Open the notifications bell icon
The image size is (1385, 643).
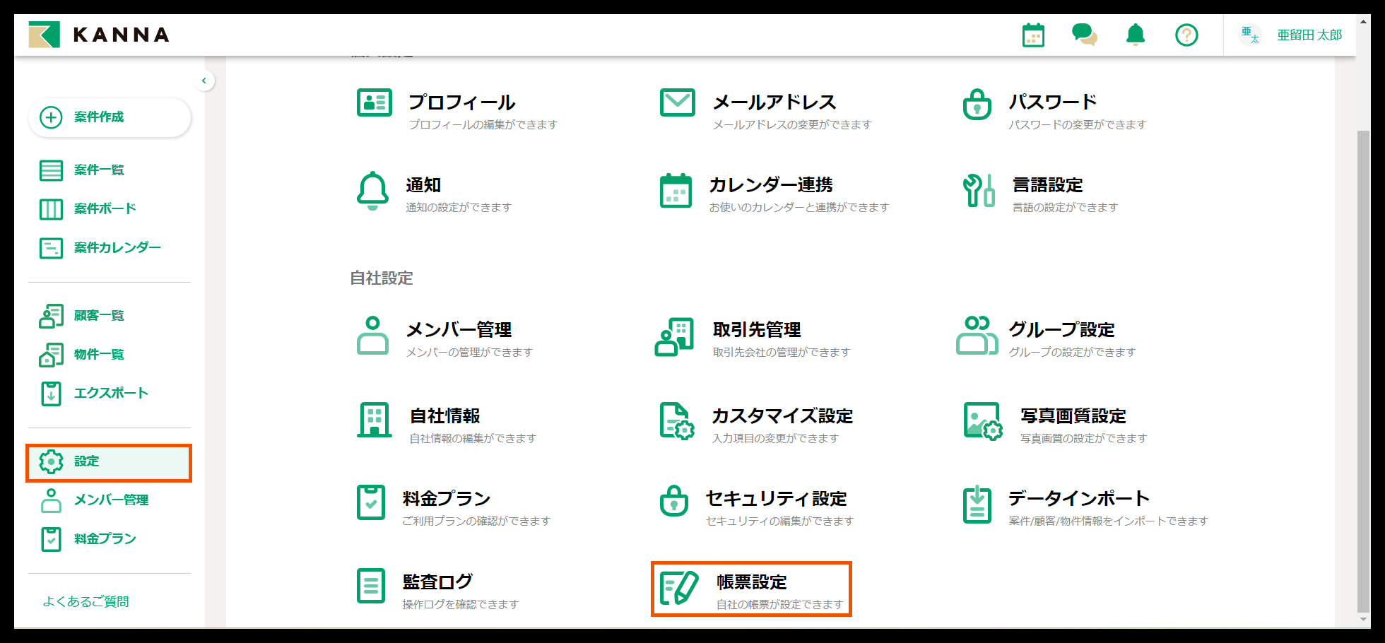(x=1135, y=34)
